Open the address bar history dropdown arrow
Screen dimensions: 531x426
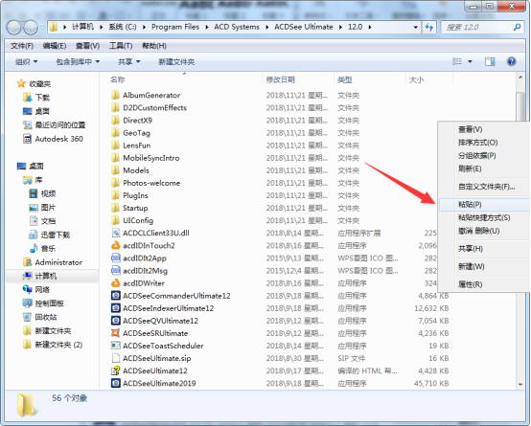pos(416,27)
